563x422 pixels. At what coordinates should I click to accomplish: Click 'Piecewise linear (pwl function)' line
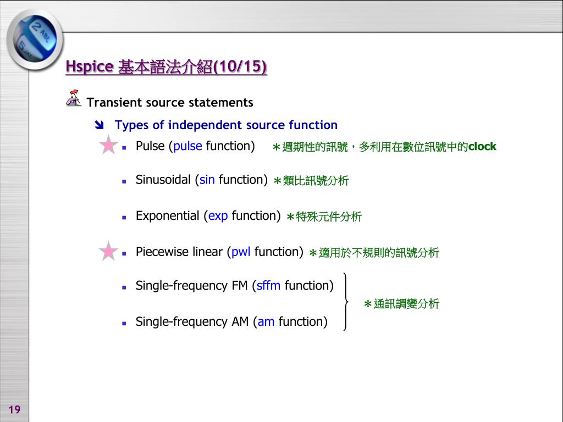tap(220, 252)
